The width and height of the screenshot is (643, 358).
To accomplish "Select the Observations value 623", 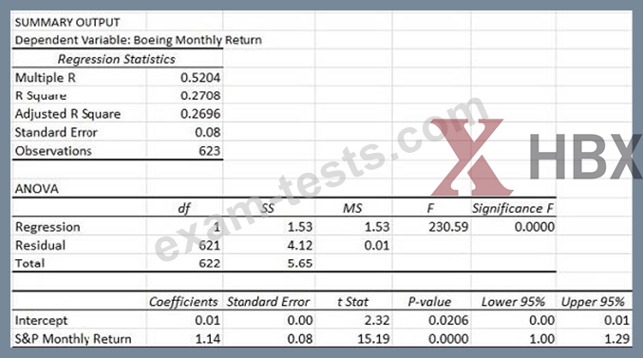I will point(210,151).
